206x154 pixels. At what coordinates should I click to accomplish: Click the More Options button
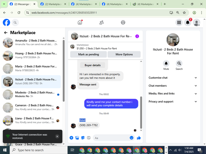click(124, 54)
